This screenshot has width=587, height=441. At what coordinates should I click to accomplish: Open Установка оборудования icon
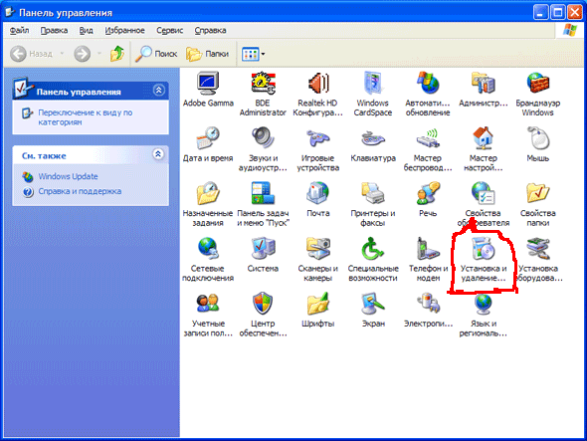coord(538,249)
